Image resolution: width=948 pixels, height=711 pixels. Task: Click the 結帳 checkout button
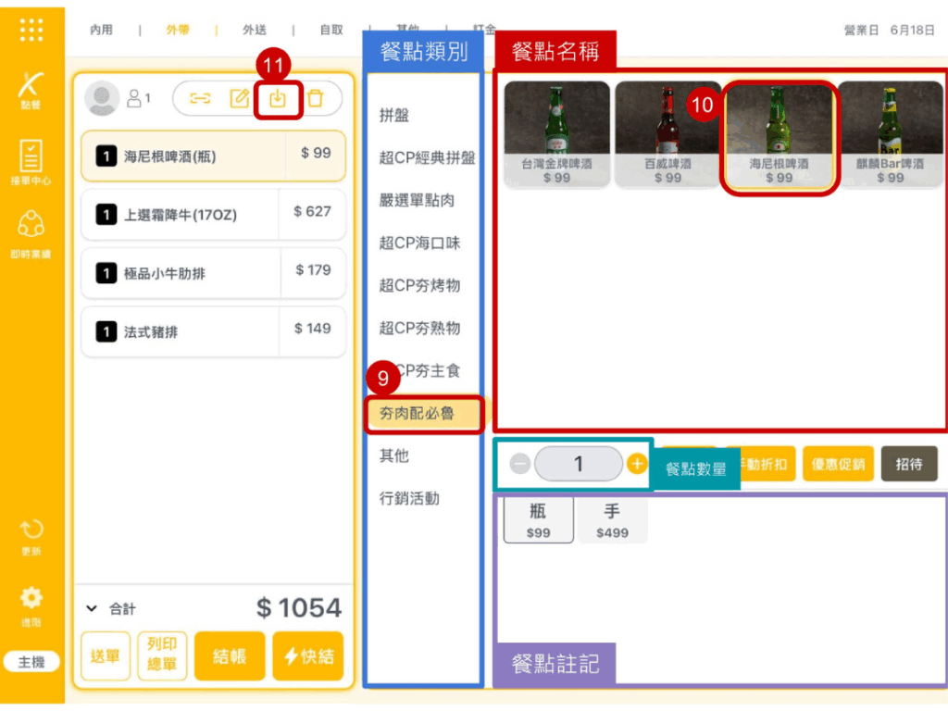point(230,656)
